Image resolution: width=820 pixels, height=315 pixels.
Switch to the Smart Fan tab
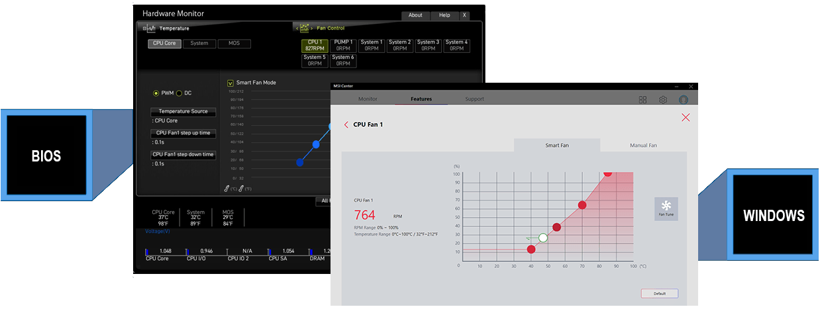[557, 145]
